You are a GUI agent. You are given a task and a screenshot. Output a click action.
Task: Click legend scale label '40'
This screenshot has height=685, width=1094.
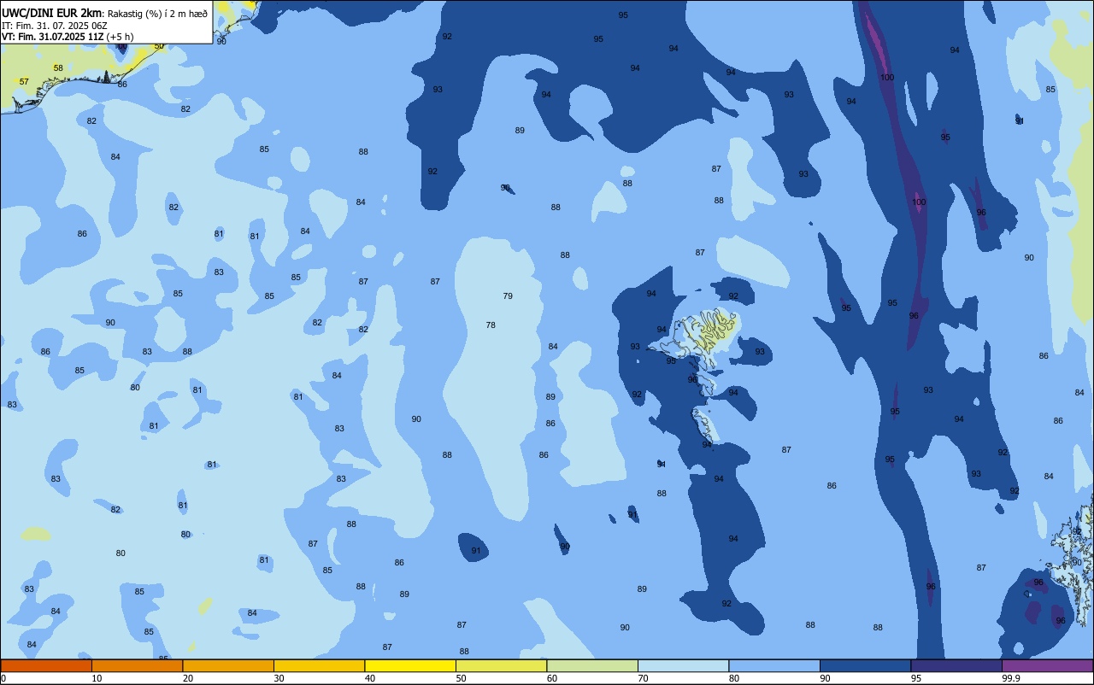(370, 678)
